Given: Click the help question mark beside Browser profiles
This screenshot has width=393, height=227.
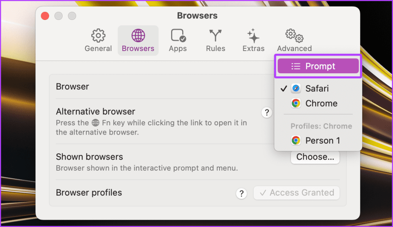Looking at the screenshot, I should [x=241, y=193].
